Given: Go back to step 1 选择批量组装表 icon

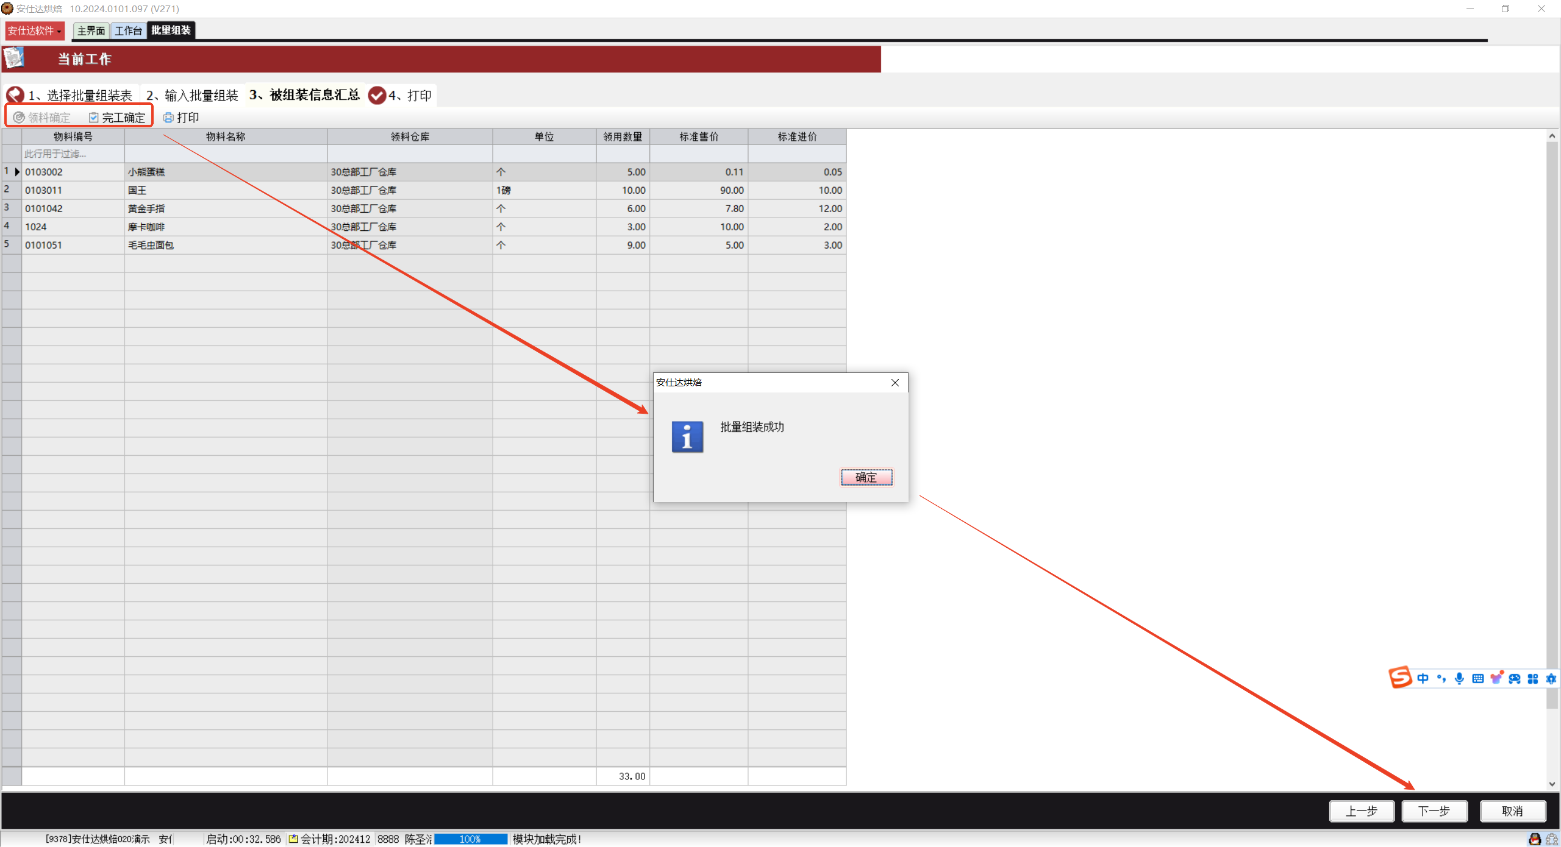Looking at the screenshot, I should click(15, 95).
